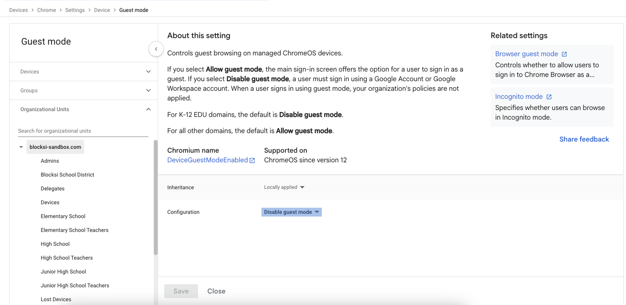Select the Elementary School organizational unit
Image resolution: width=626 pixels, height=305 pixels.
pyautogui.click(x=63, y=216)
